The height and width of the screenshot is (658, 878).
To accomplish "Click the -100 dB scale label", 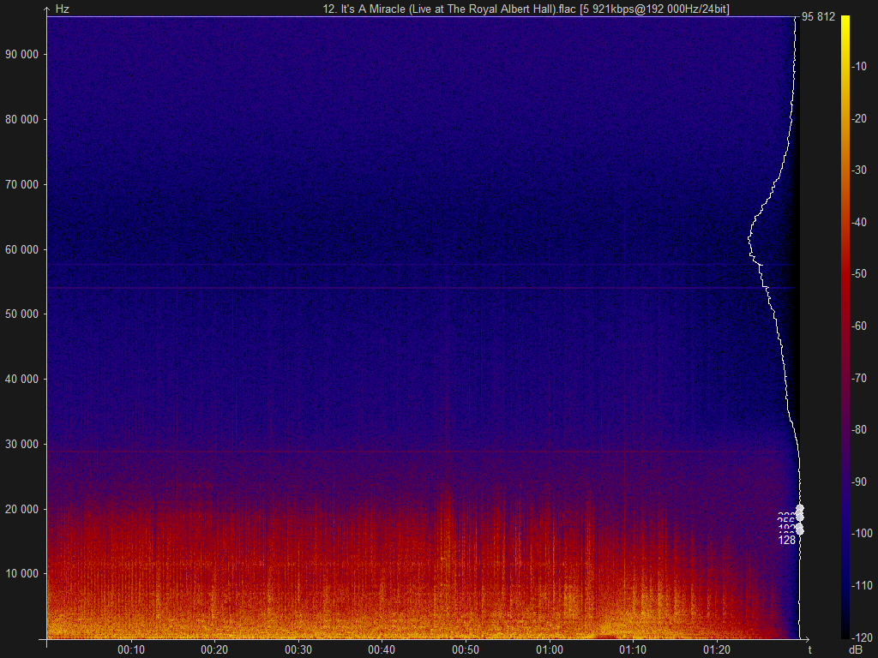I will [x=861, y=533].
